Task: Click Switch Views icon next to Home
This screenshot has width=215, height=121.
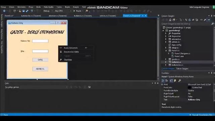Action: click(x=174, y=20)
